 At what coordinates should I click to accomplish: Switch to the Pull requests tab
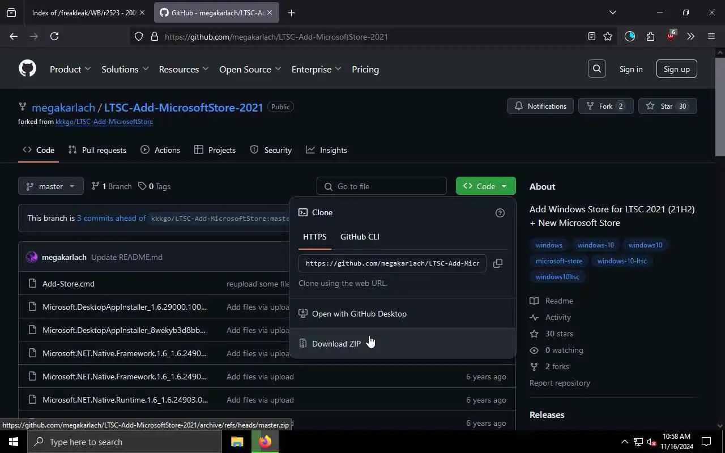(97, 150)
